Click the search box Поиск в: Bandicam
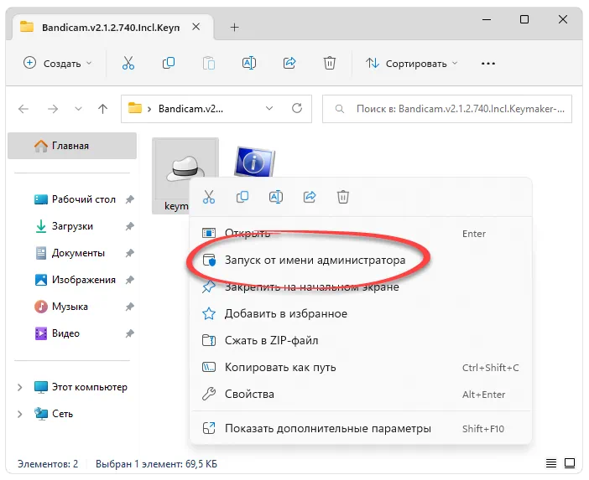Screen dimensions: 589x480 447,109
